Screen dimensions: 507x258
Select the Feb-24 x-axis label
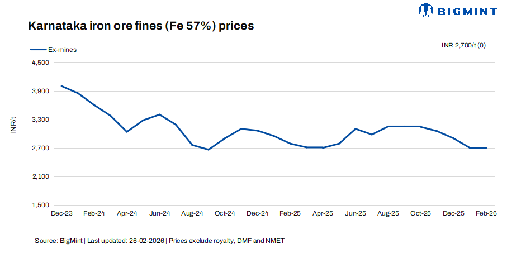tap(94, 213)
